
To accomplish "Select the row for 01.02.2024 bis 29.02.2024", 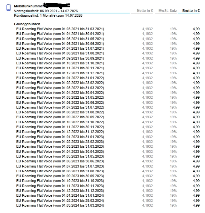I will pyautogui.click(x=108, y=201).
